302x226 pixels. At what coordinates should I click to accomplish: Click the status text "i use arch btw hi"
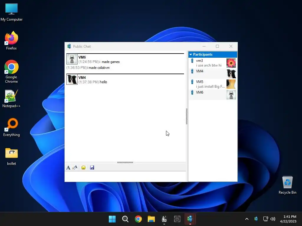209,65
